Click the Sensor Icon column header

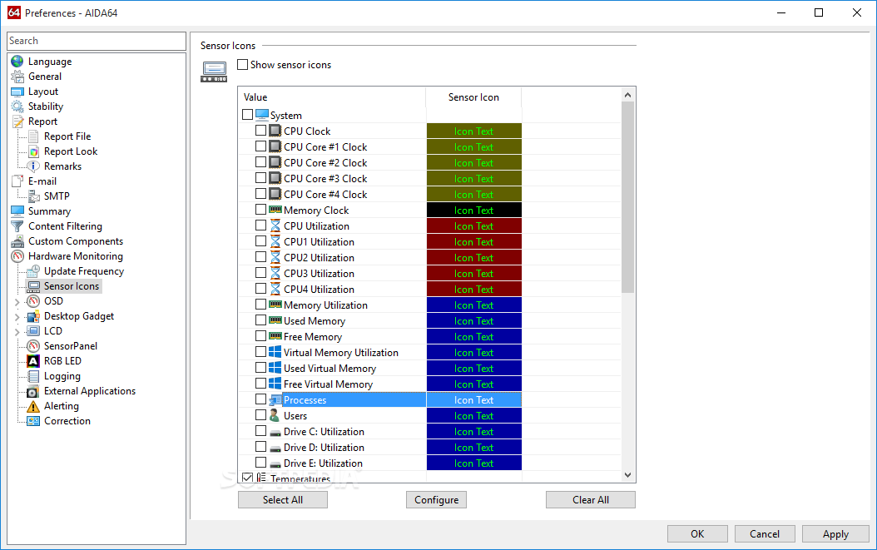coord(473,97)
